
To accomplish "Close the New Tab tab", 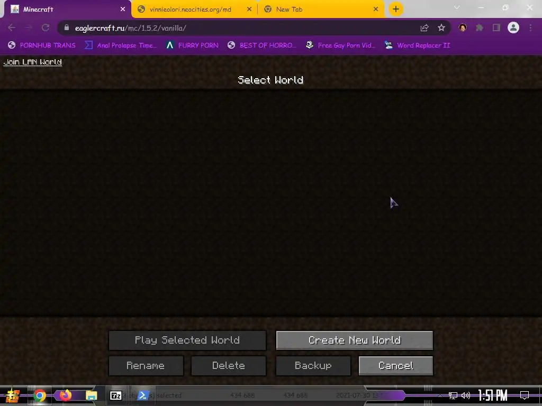I will click(376, 10).
